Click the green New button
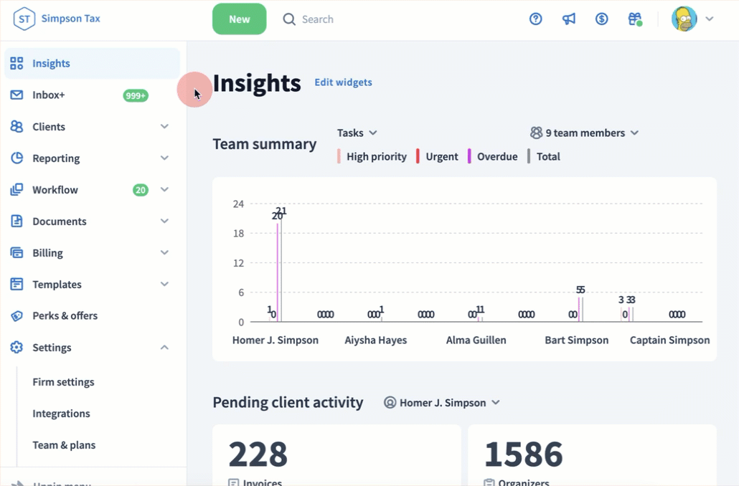Image resolution: width=739 pixels, height=486 pixels. tap(239, 19)
